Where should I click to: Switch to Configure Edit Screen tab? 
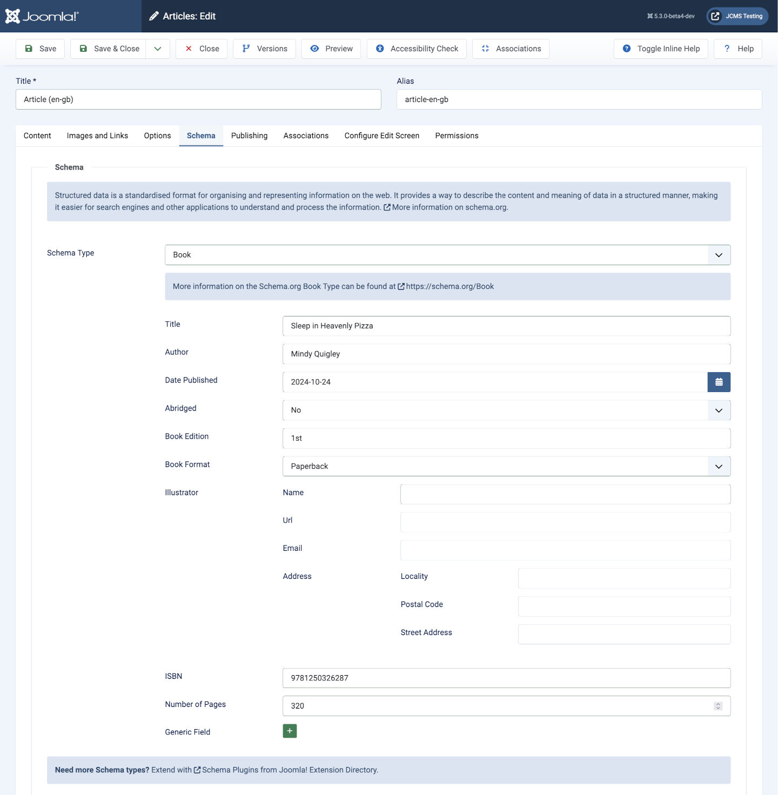tap(382, 136)
